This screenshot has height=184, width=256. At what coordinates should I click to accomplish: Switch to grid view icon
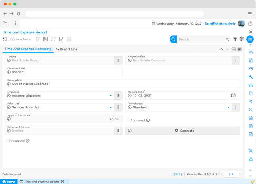coord(233,49)
